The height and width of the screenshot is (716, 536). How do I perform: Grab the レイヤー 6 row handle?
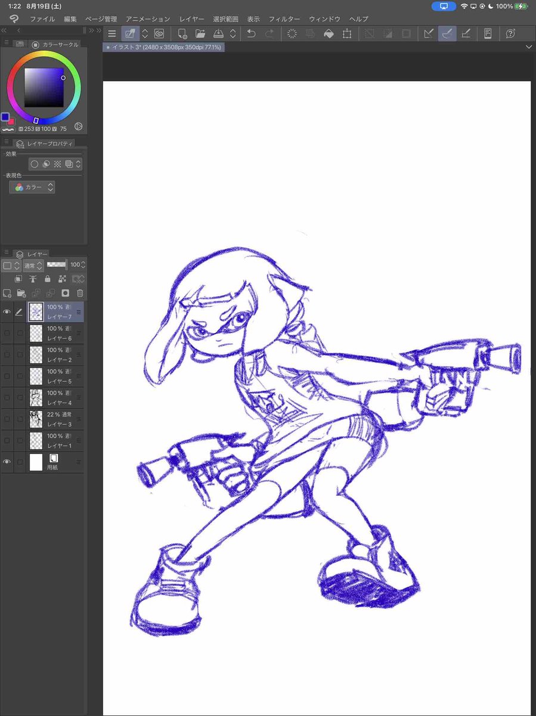[79, 333]
